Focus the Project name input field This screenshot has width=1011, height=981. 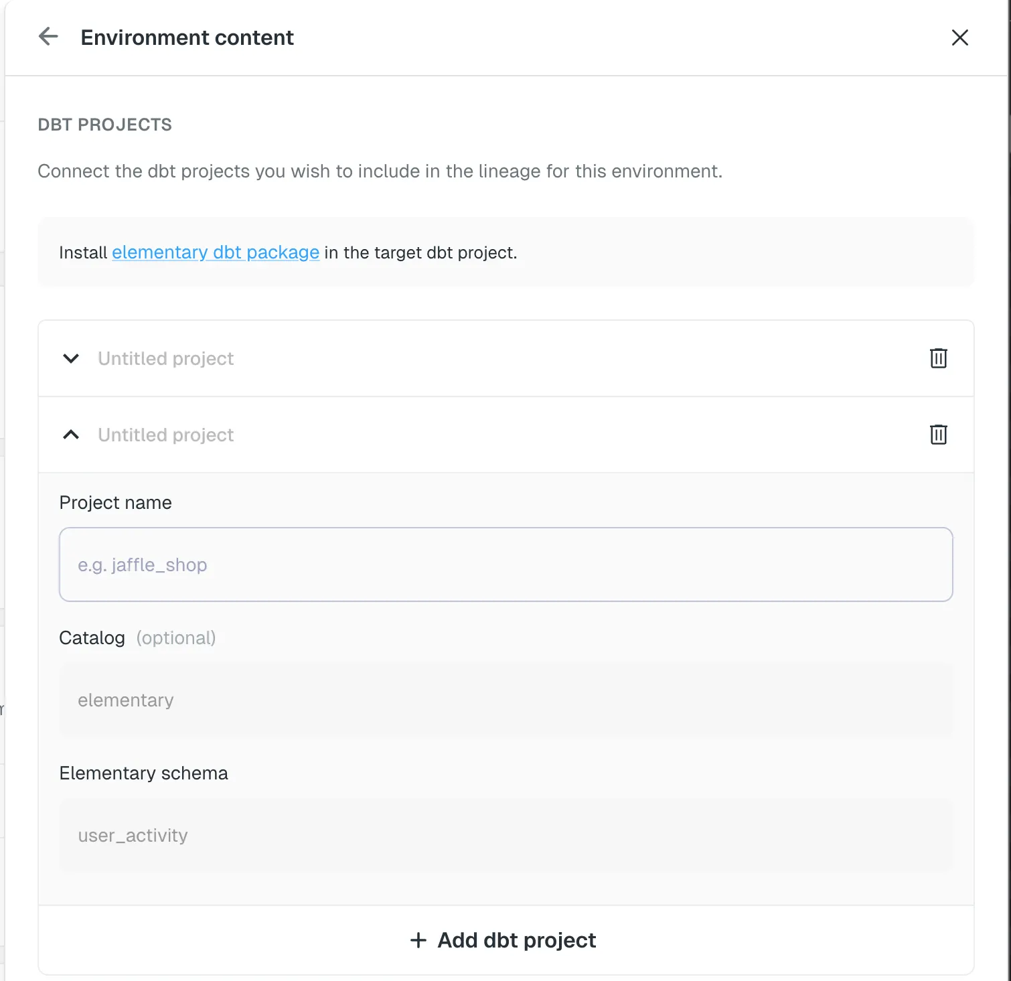[x=505, y=564]
